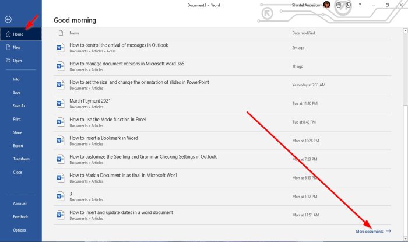Viewport: 408px width, 242px height.
Task: Open Word Options
Action: point(19,230)
